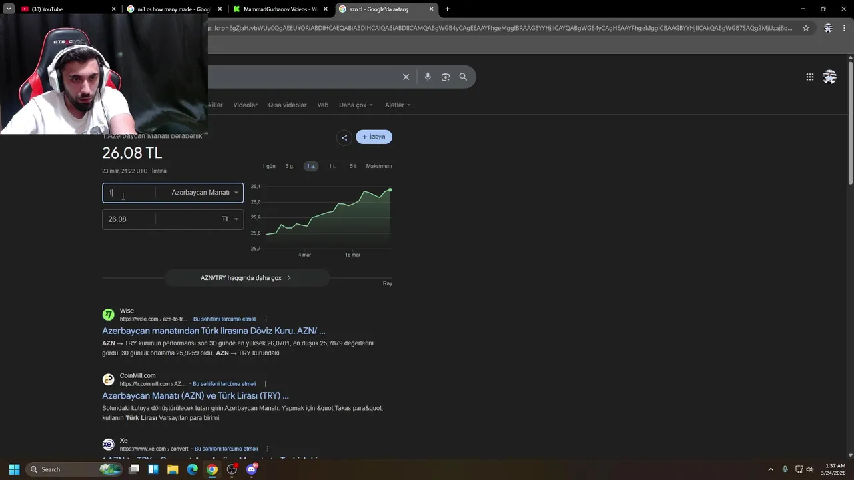The height and width of the screenshot is (480, 854).
Task: Open the new tab plus button
Action: 447,9
